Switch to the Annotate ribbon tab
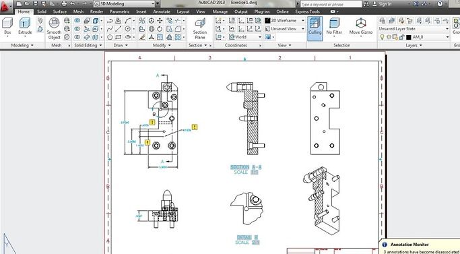 point(162,11)
